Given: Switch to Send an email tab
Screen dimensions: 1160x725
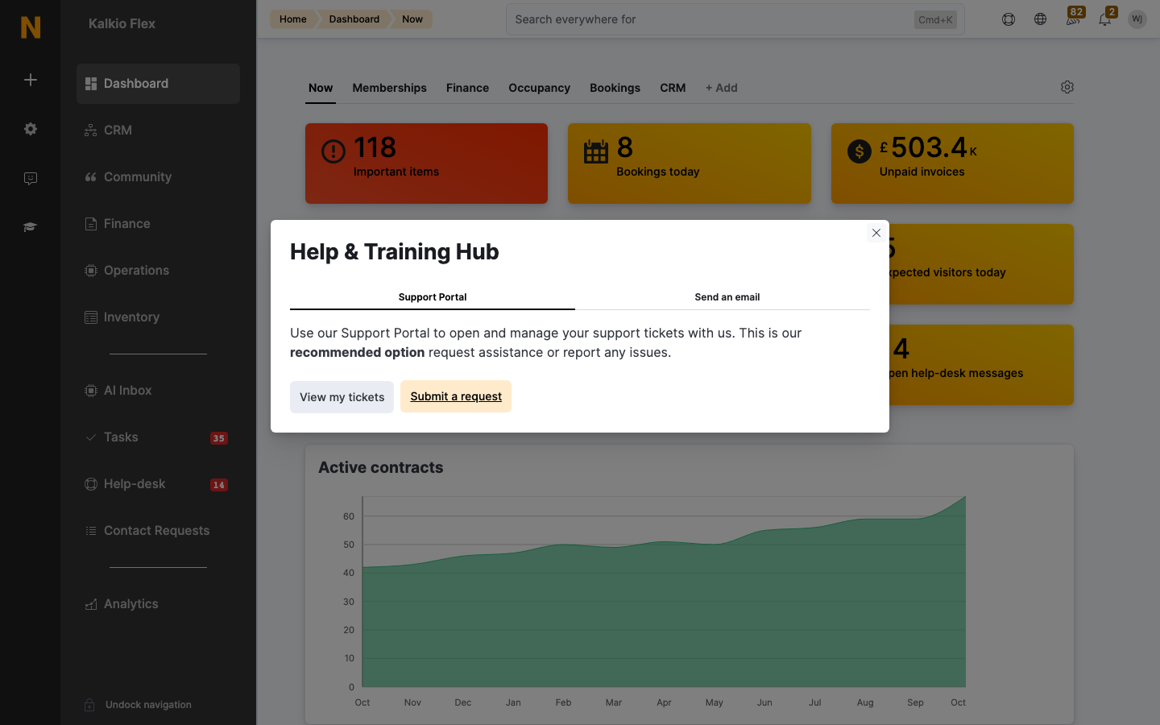Looking at the screenshot, I should click(727, 297).
